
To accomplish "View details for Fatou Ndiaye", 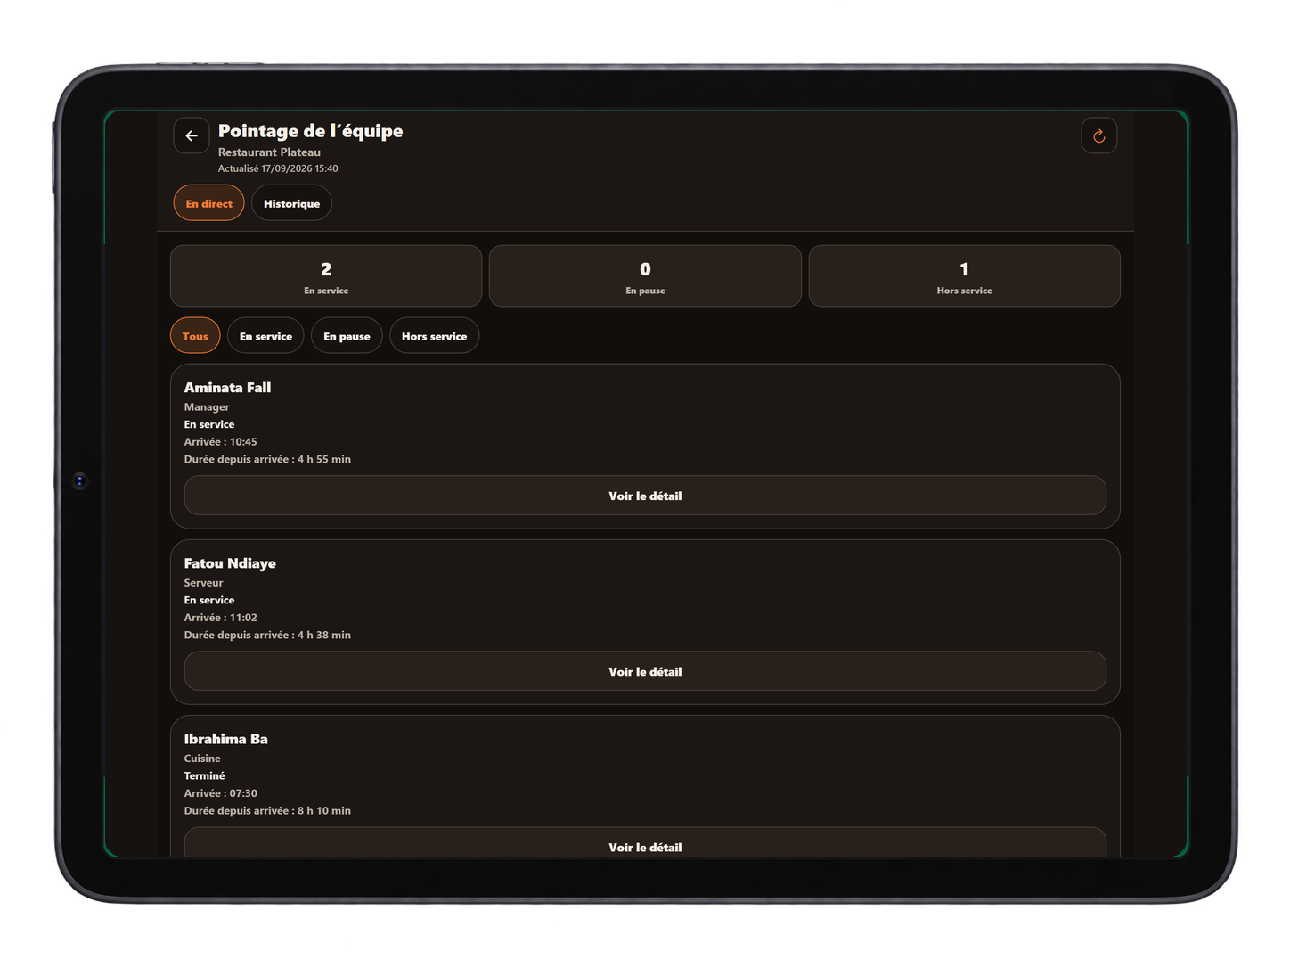I will pos(645,671).
